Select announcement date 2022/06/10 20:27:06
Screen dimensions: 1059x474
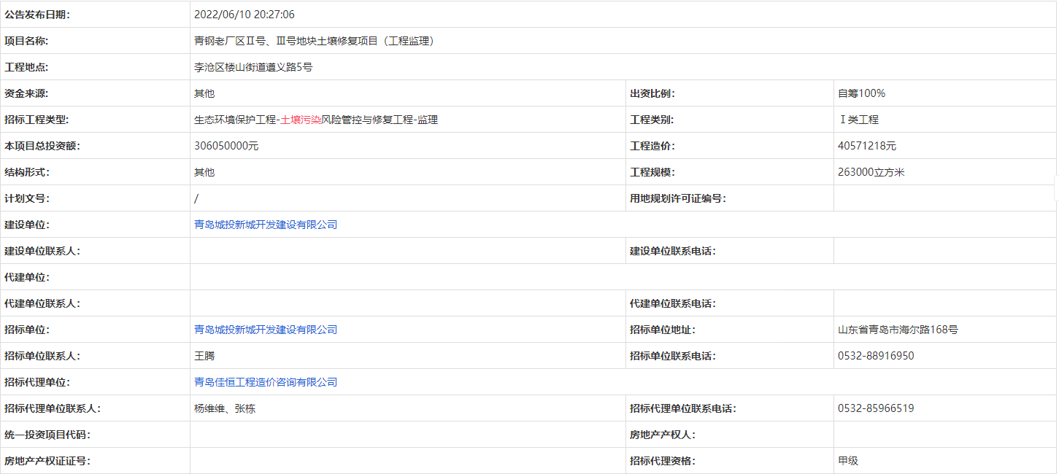point(244,15)
